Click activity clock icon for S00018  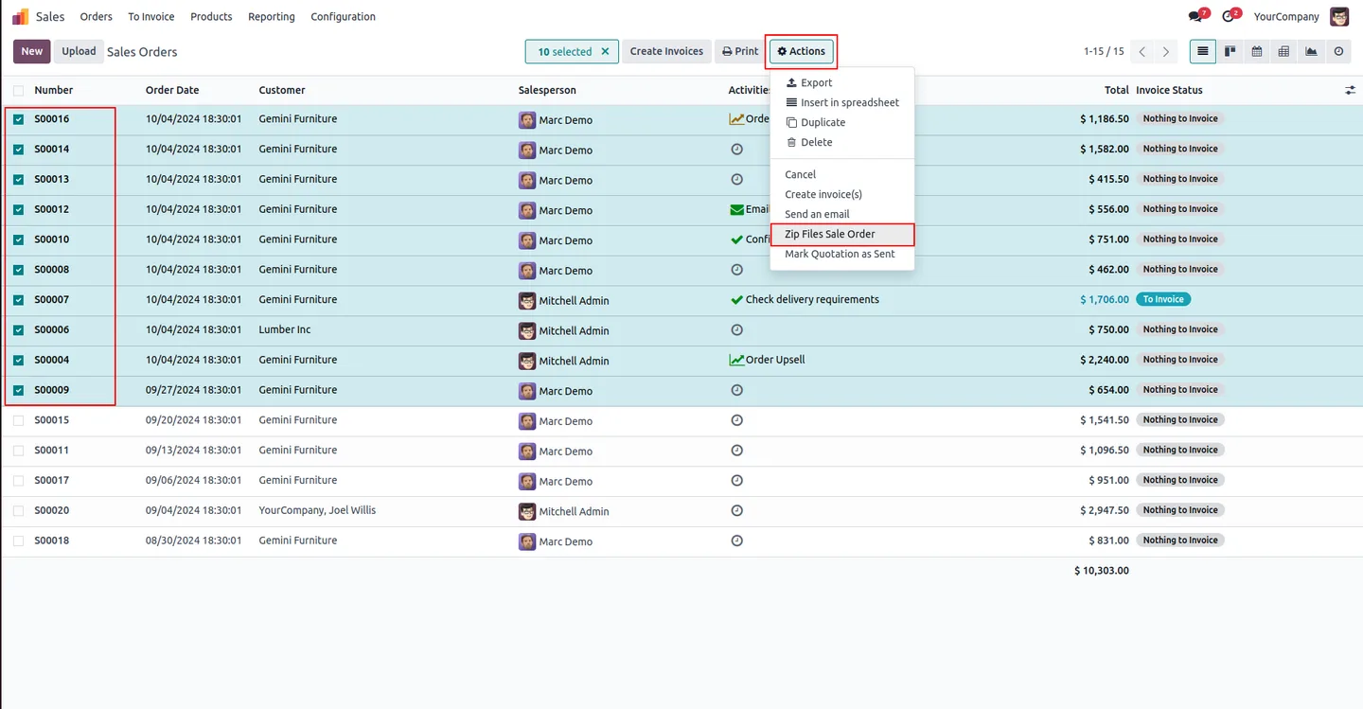point(737,541)
